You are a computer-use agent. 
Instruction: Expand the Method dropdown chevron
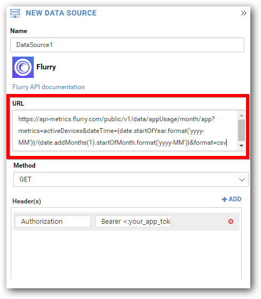click(x=242, y=179)
